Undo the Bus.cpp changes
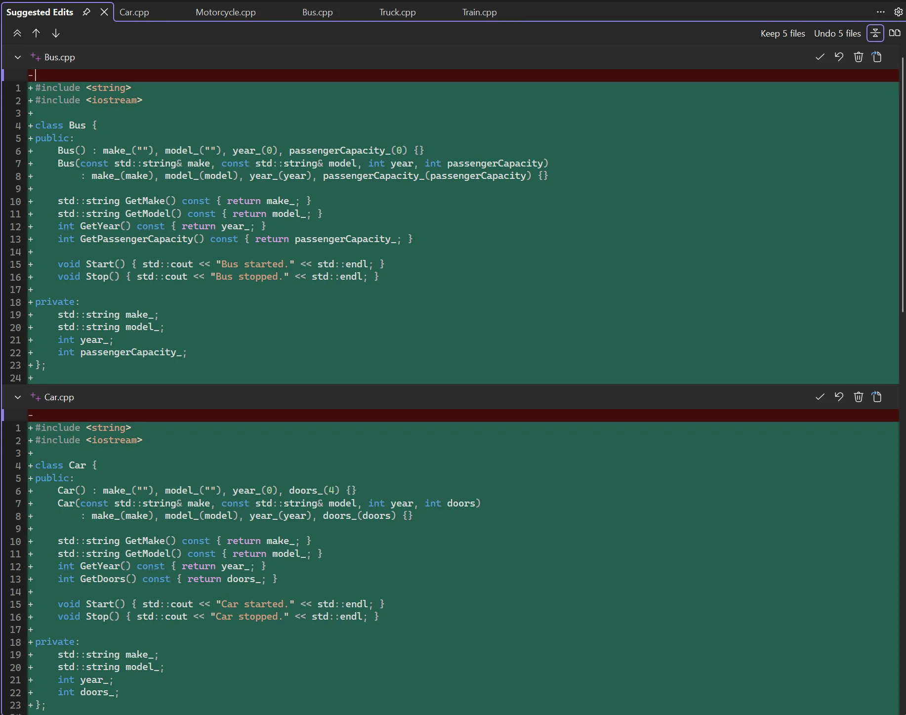 [x=839, y=57]
